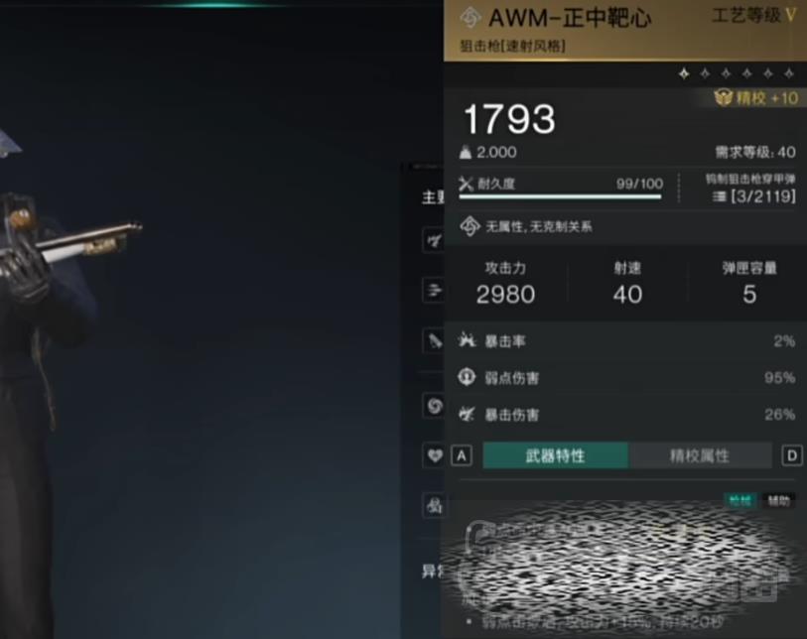Click the 耐久度 durability bar
The height and width of the screenshot is (639, 807).
coord(560,196)
